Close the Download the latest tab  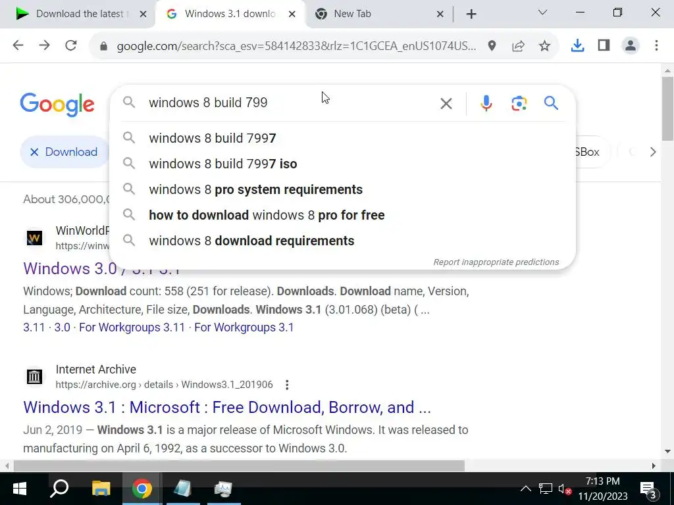pos(143,14)
